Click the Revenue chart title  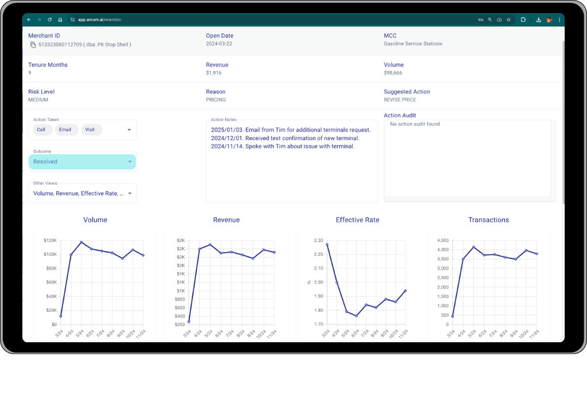tap(226, 219)
